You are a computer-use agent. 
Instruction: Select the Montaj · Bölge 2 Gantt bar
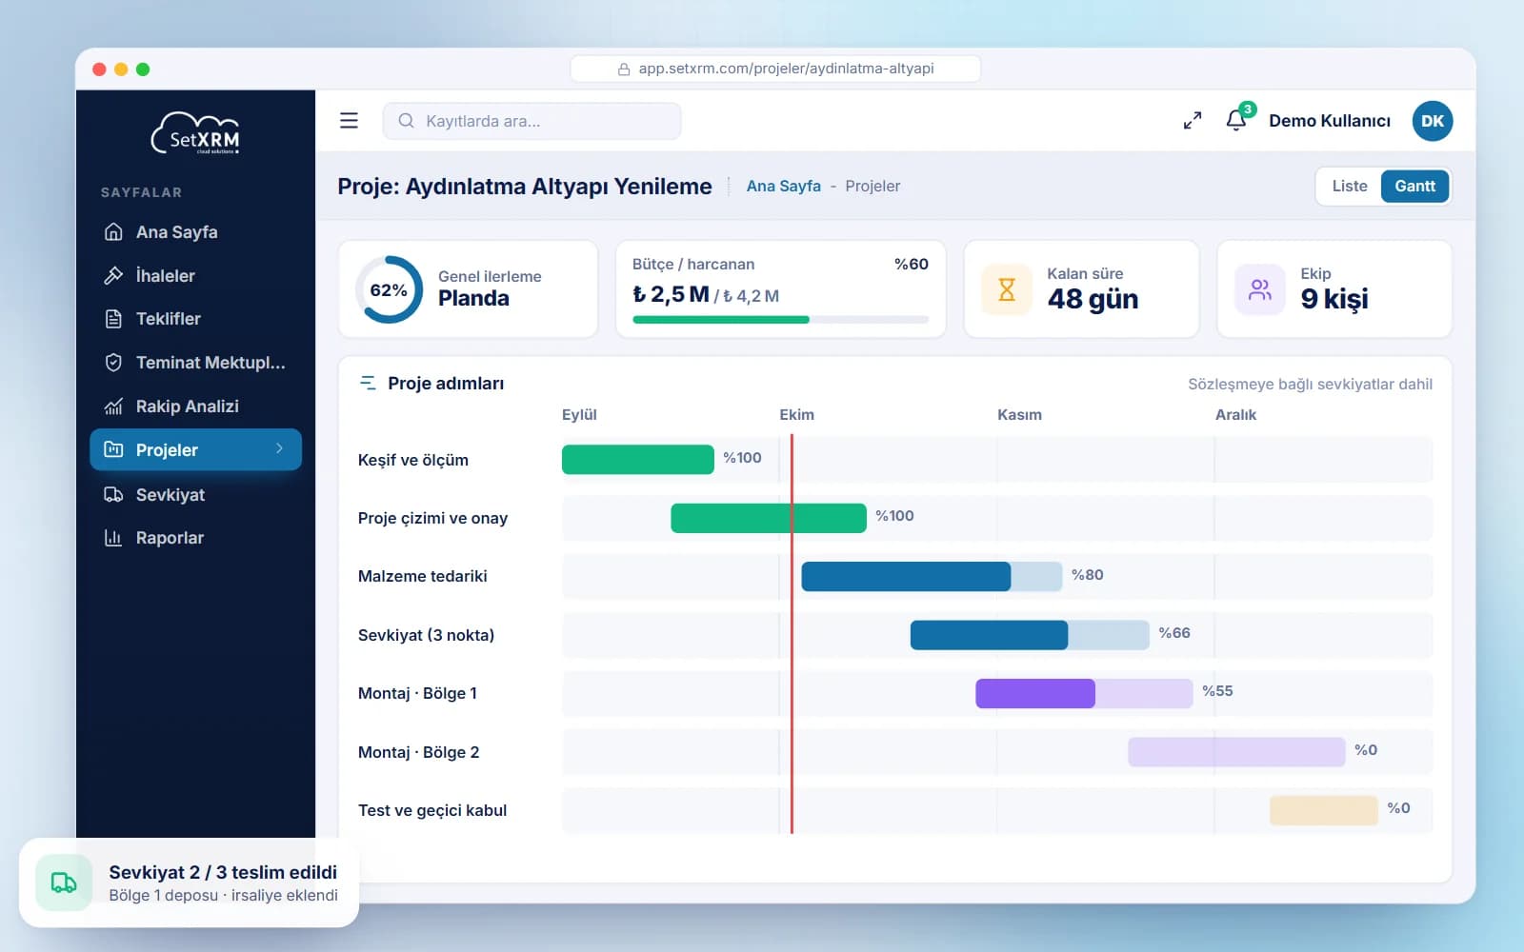(x=1236, y=752)
